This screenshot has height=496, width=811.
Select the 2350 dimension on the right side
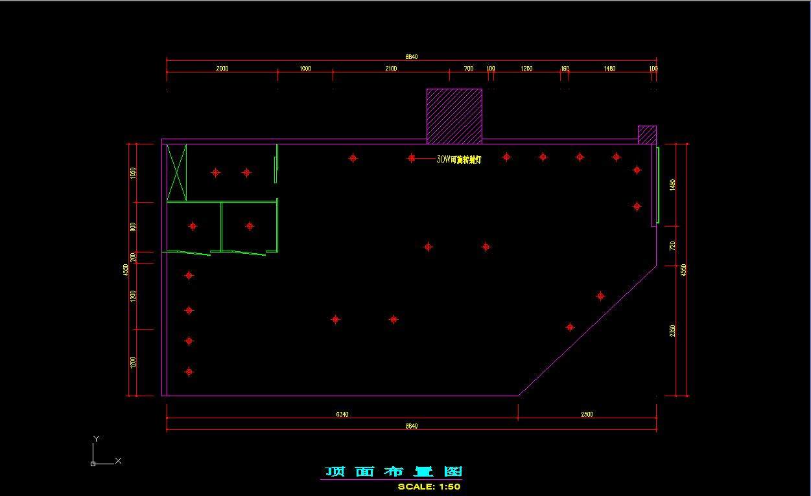click(x=672, y=330)
